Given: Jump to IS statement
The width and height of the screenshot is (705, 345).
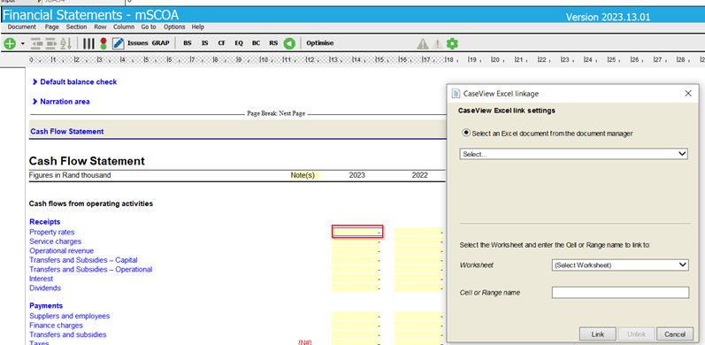Looking at the screenshot, I should (204, 43).
